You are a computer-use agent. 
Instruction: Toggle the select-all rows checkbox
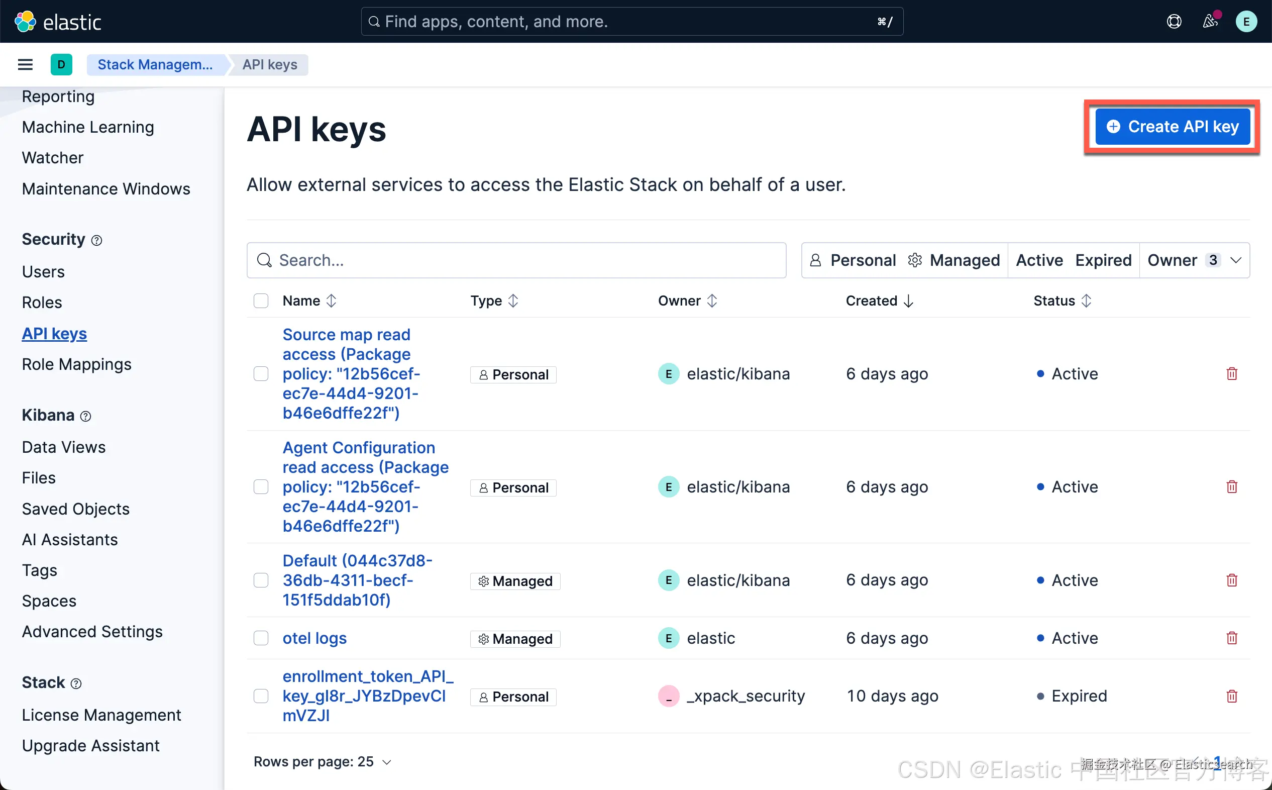(261, 301)
